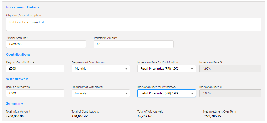Viewport: 267px width, 123px height.
Task: Click the Contributions section heading
Action: [18, 55]
